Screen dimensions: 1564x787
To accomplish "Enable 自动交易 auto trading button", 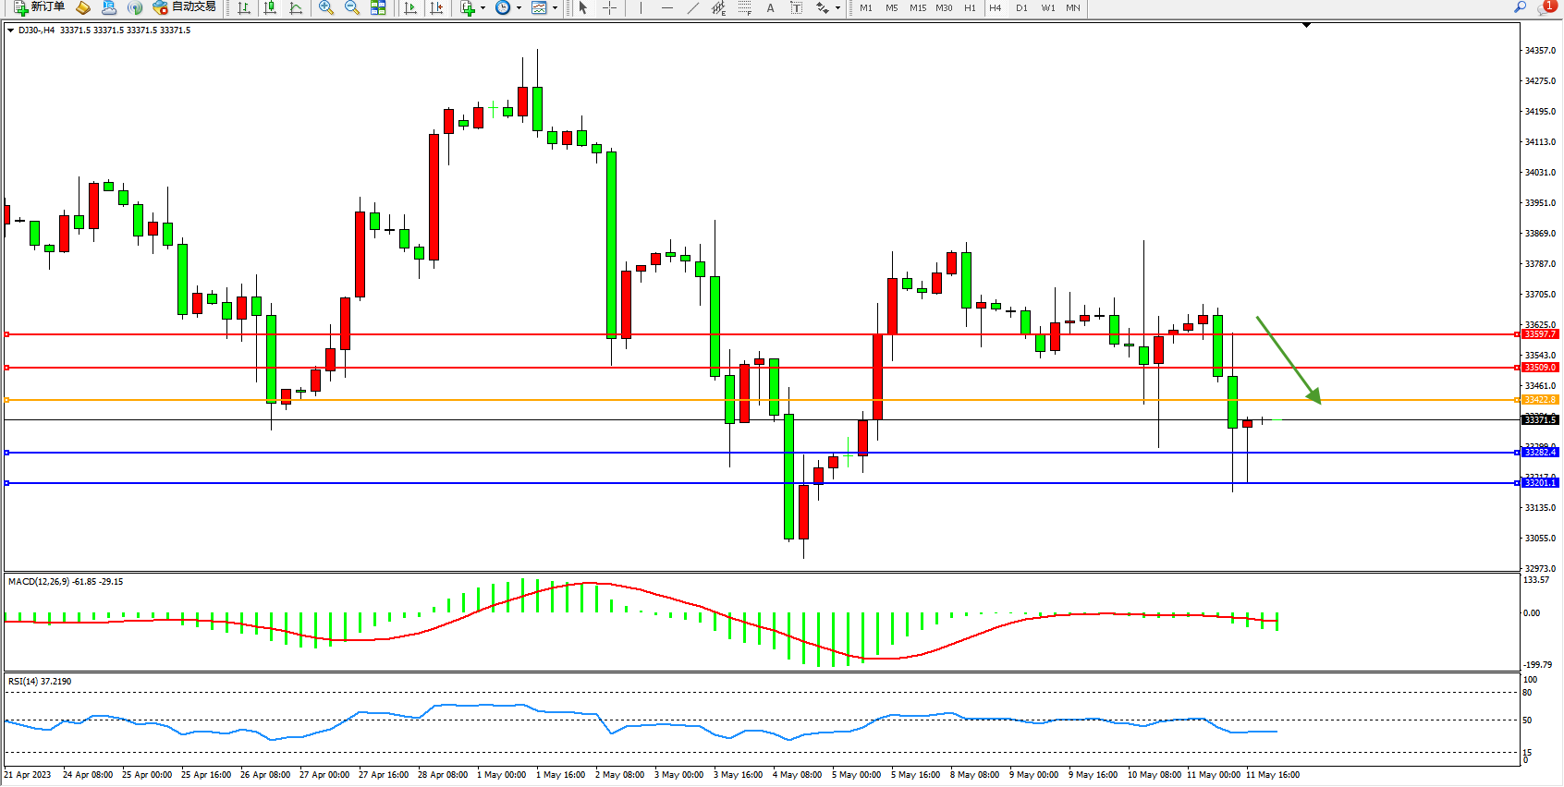I will pyautogui.click(x=185, y=7).
